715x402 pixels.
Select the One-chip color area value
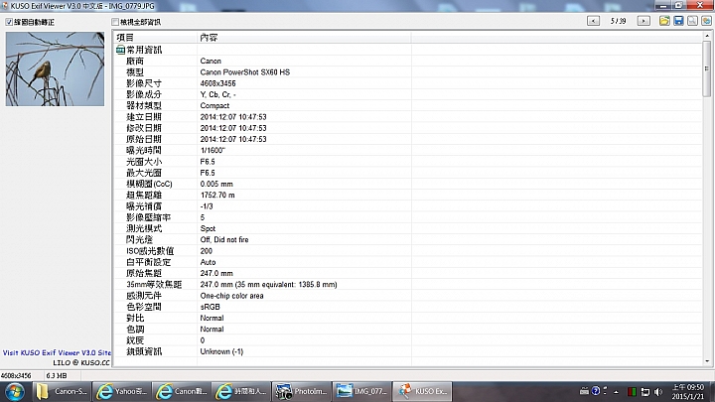click(231, 296)
